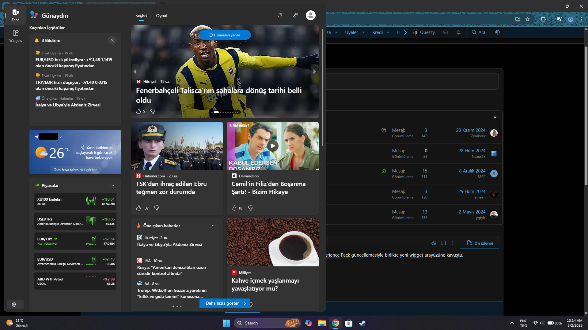Viewport: 588px width, 330px height.
Task: Open forum alerts bell icon
Action: point(459,32)
